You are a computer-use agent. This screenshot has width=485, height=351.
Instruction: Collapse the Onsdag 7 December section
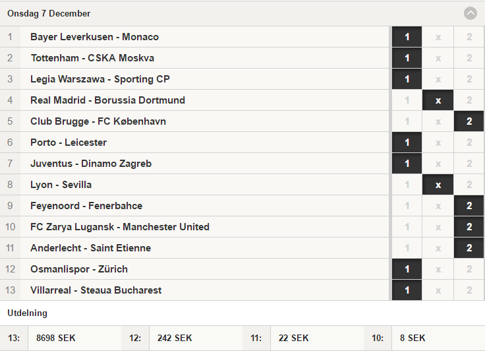[x=470, y=13]
